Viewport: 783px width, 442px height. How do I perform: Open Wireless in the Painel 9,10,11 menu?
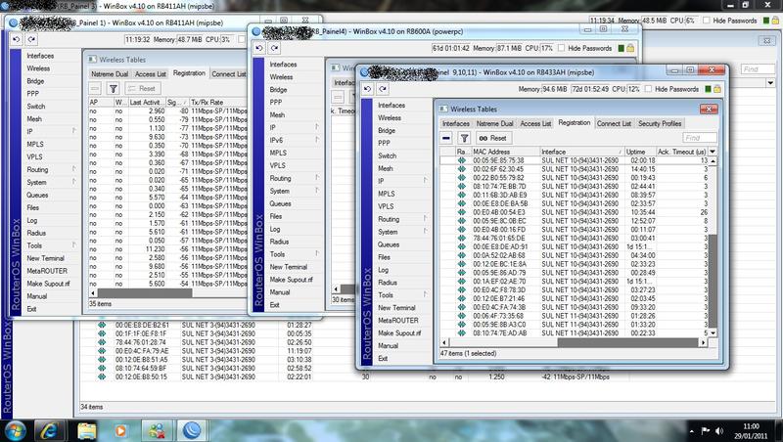390,117
